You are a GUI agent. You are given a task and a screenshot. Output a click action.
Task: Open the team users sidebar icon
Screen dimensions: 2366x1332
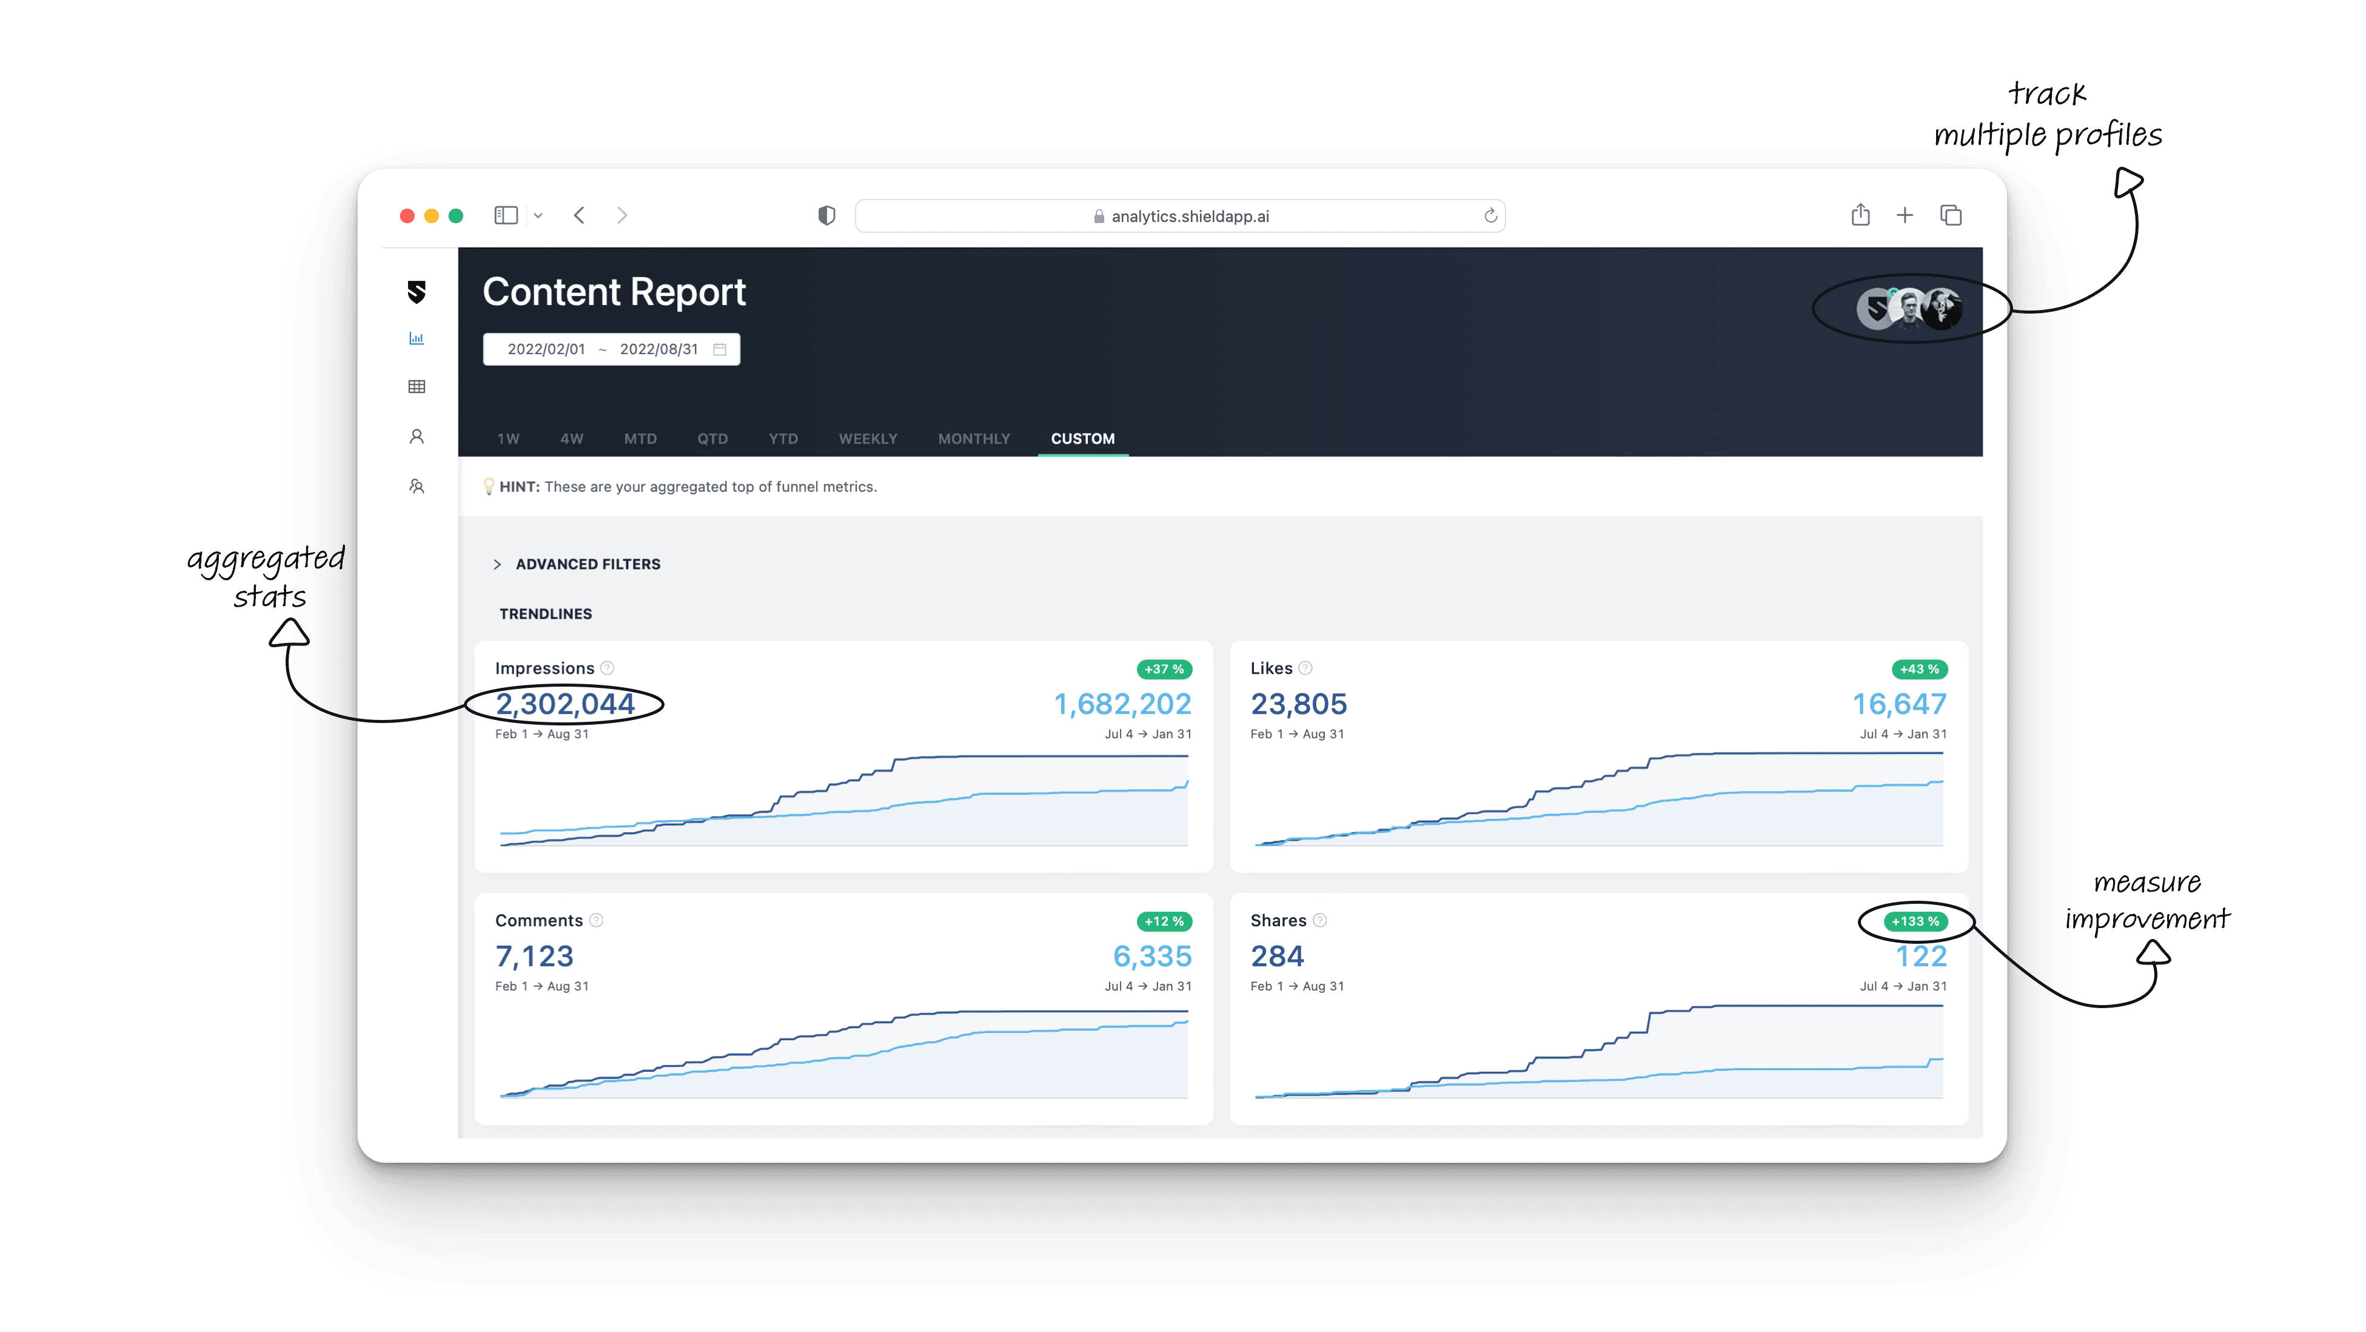(416, 486)
